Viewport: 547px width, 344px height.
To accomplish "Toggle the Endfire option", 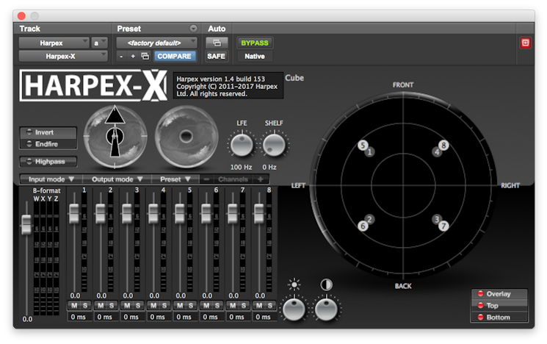I will pyautogui.click(x=48, y=144).
